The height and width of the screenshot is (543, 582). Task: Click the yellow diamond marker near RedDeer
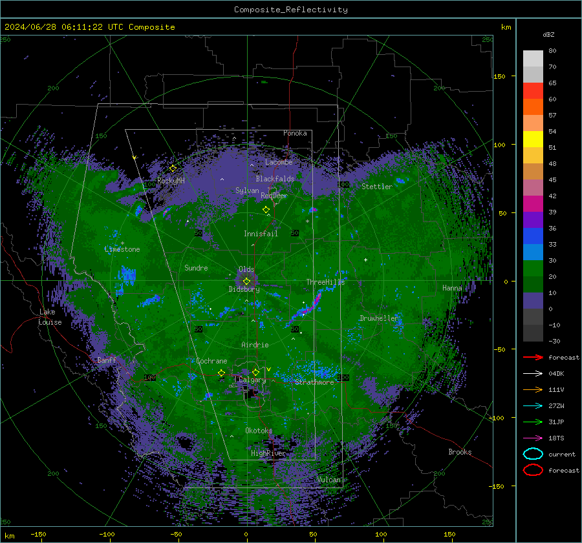point(266,210)
